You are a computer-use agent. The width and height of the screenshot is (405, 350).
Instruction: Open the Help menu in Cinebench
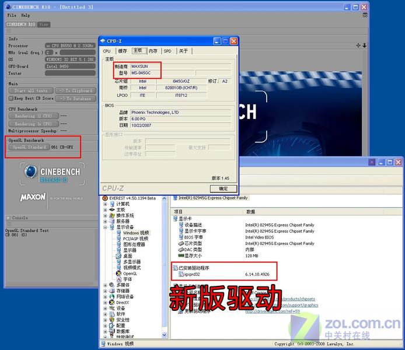pos(26,16)
